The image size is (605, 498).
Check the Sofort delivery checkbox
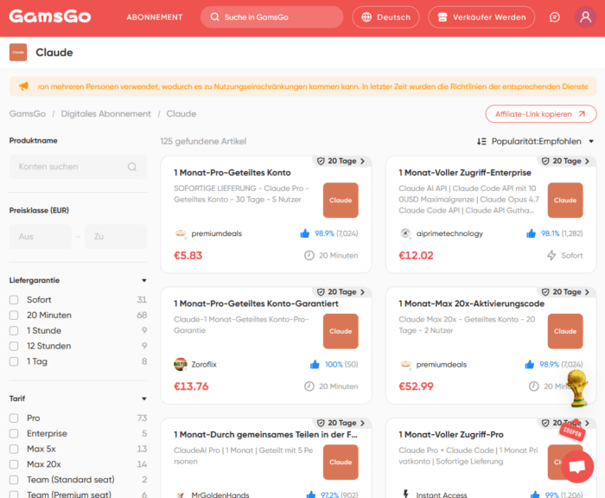pos(14,300)
